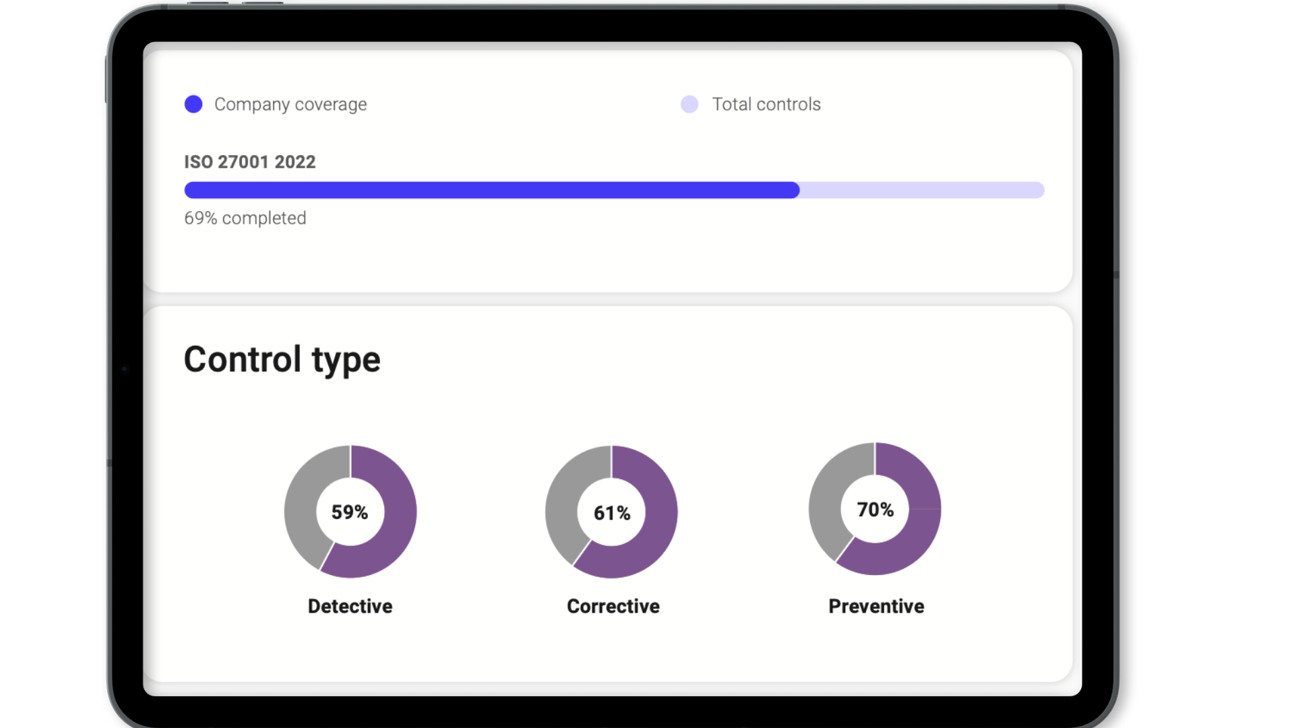Viewport: 1294px width, 728px height.
Task: Click the 61% value in Corrective chart
Action: coord(612,513)
